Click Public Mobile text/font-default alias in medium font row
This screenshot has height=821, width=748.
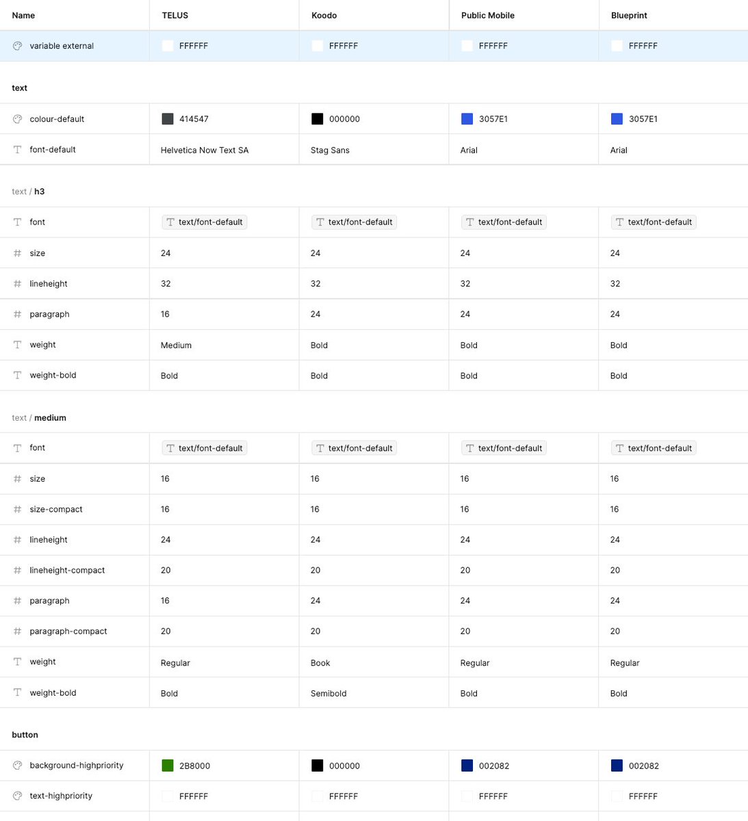(x=504, y=448)
